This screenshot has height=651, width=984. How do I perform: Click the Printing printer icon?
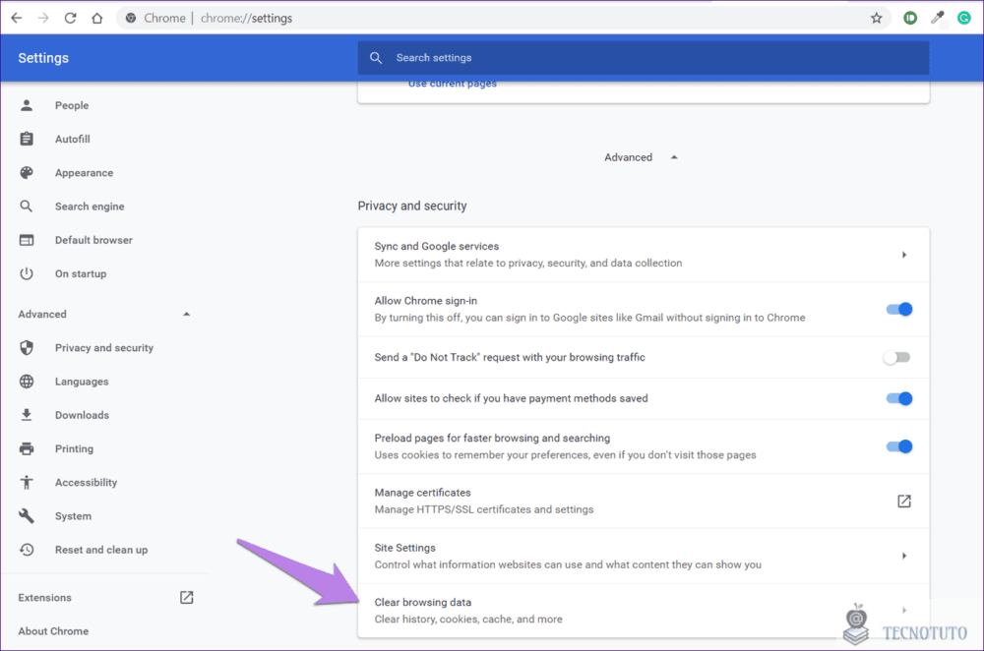coord(27,448)
